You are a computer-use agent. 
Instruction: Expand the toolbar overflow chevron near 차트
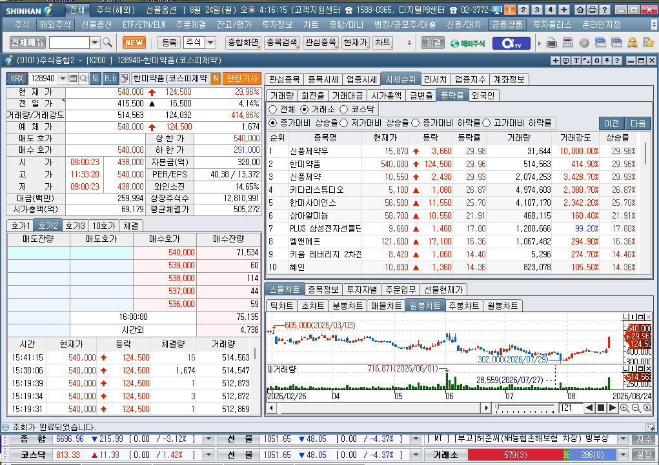(x=409, y=43)
